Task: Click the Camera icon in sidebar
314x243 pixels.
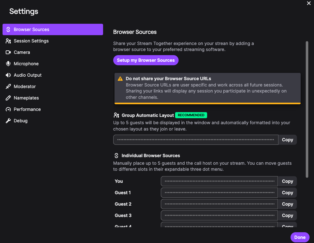Action: [8, 52]
